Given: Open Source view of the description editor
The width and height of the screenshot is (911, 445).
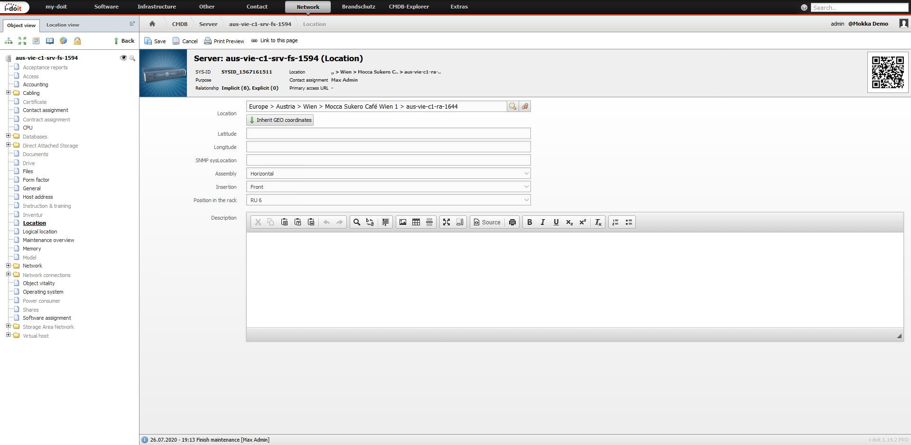Looking at the screenshot, I should [x=487, y=222].
